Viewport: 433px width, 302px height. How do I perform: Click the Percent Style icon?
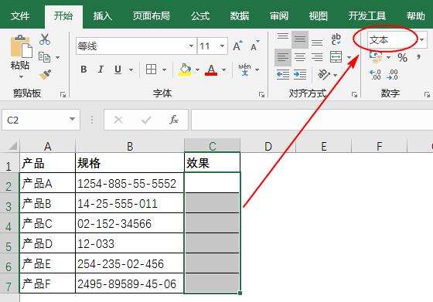coord(402,57)
